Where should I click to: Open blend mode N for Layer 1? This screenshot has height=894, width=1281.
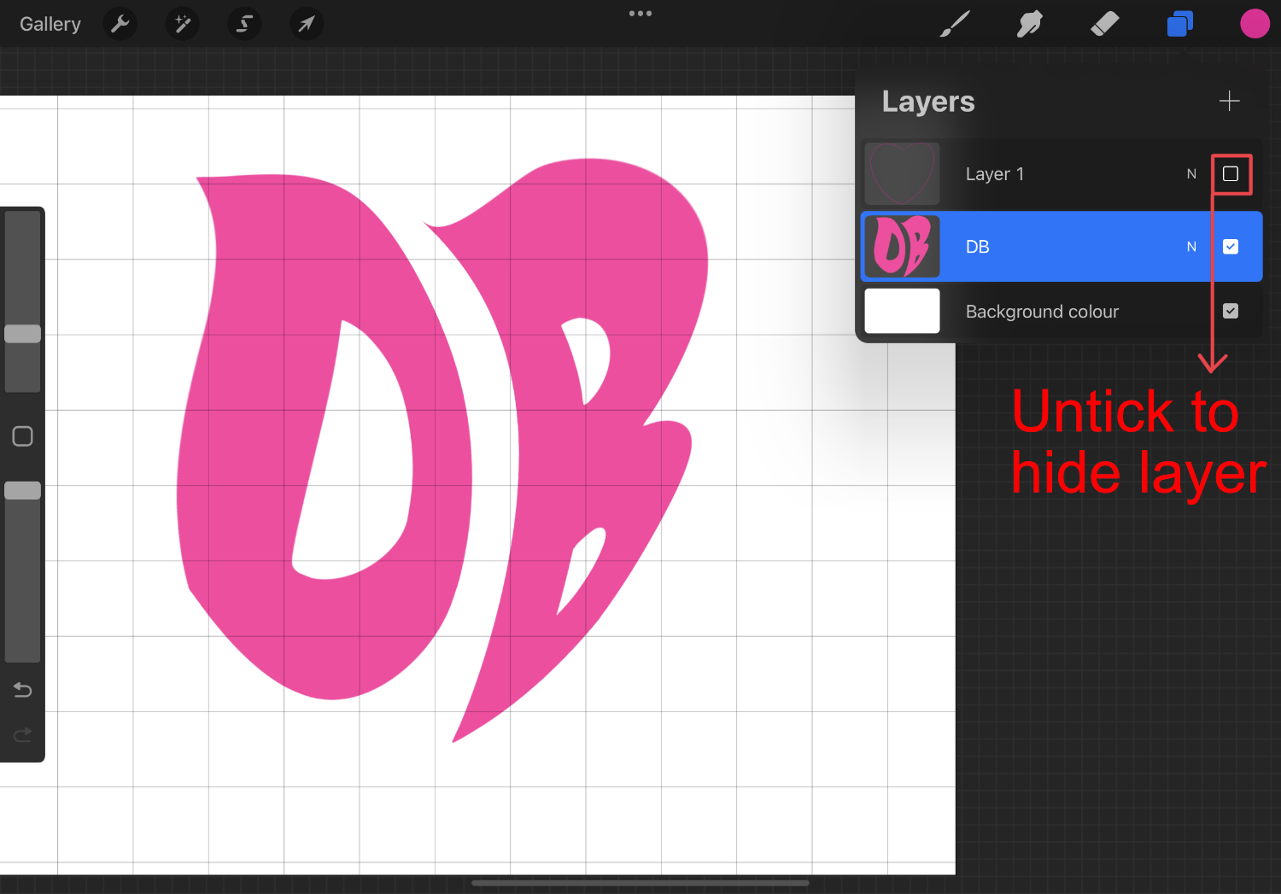tap(1191, 173)
